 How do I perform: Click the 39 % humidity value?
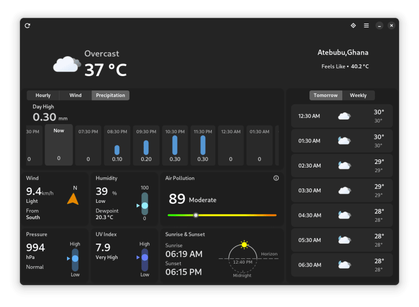point(106,192)
